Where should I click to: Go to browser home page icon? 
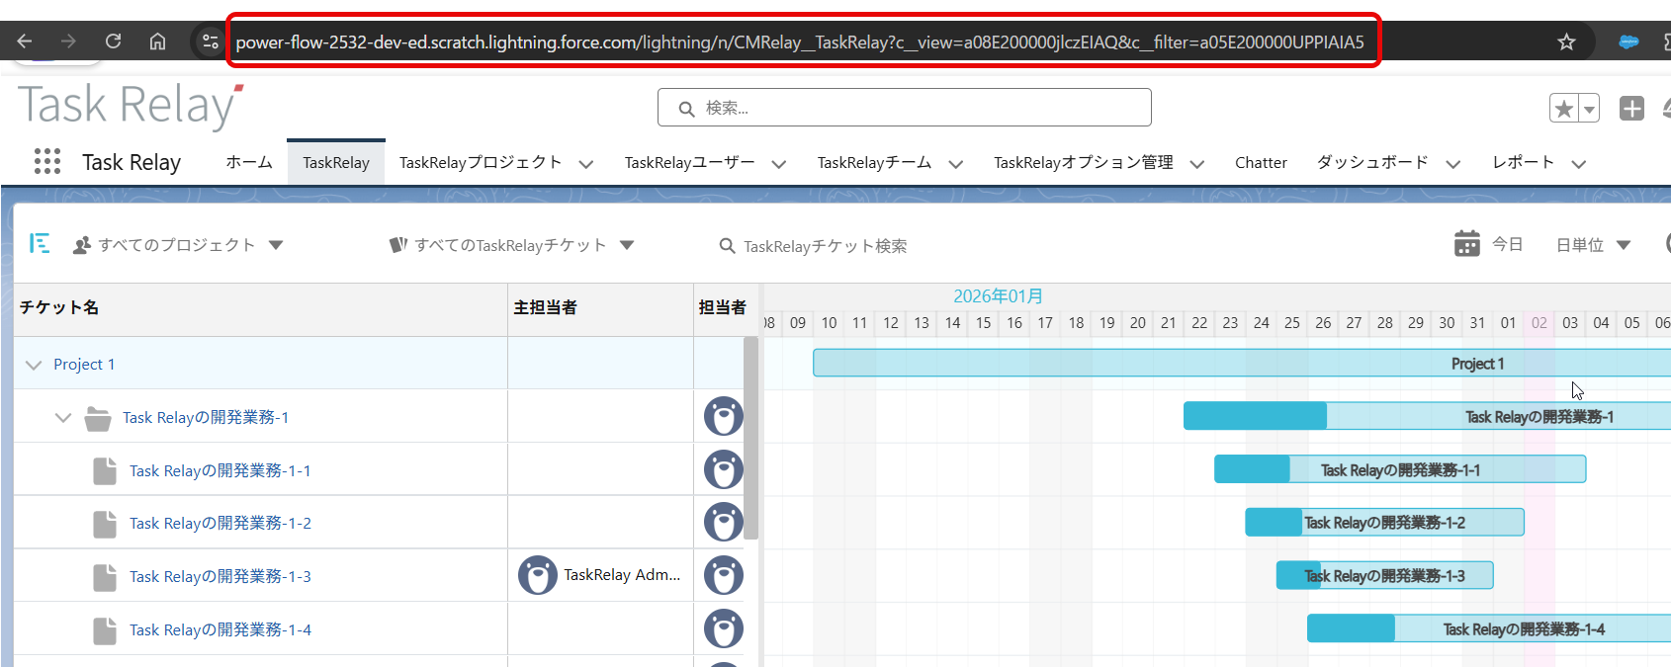[x=157, y=42]
